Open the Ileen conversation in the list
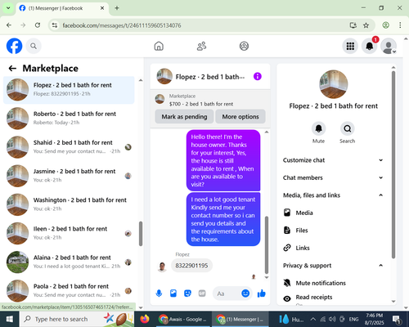Screen dimensions: 409x327 coord(69,233)
